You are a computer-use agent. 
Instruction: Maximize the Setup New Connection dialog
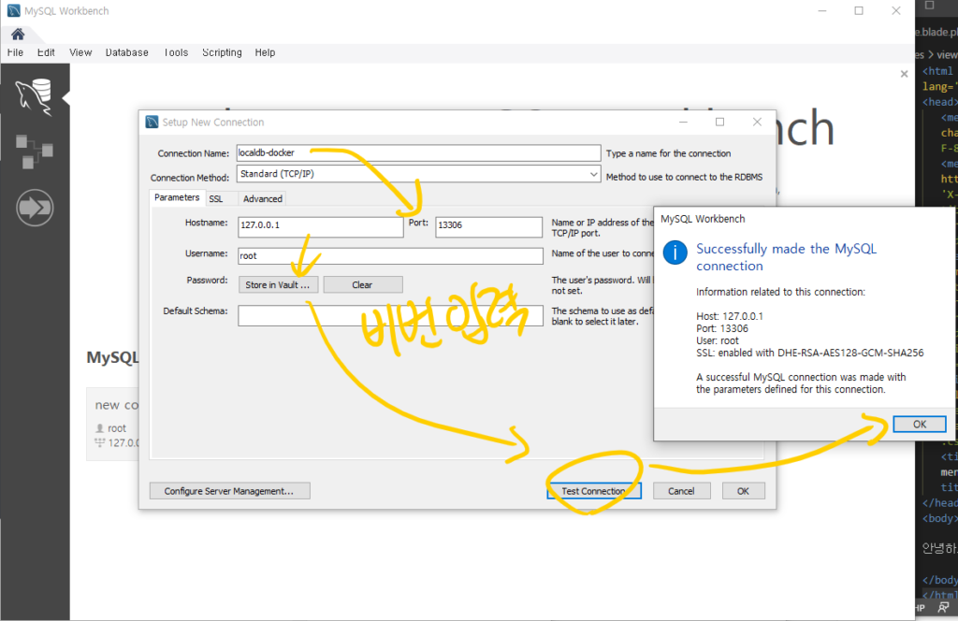[719, 123]
